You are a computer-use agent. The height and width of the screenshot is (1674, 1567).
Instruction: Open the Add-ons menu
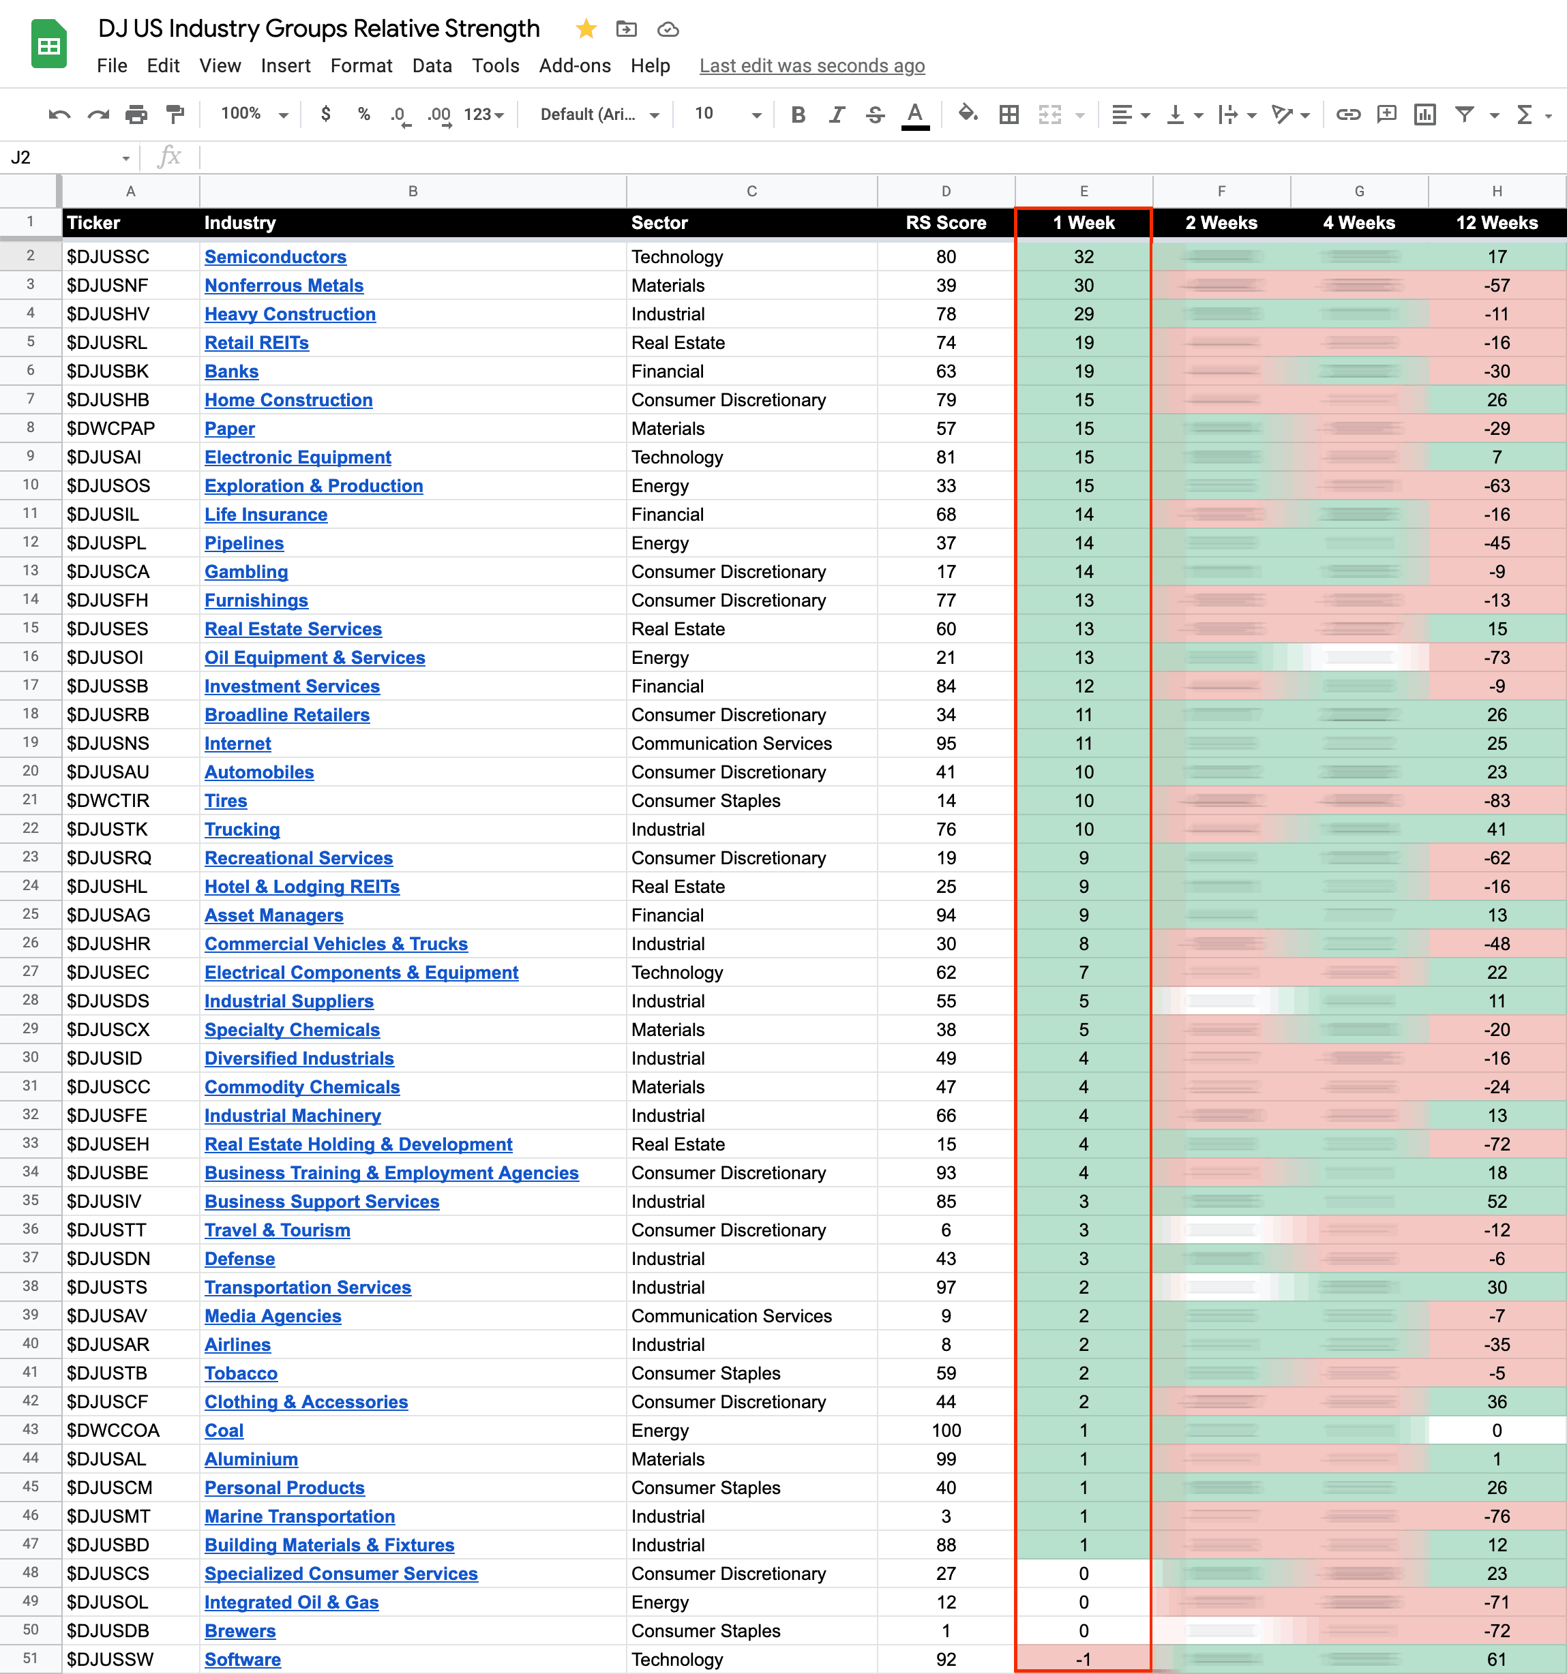click(x=575, y=65)
